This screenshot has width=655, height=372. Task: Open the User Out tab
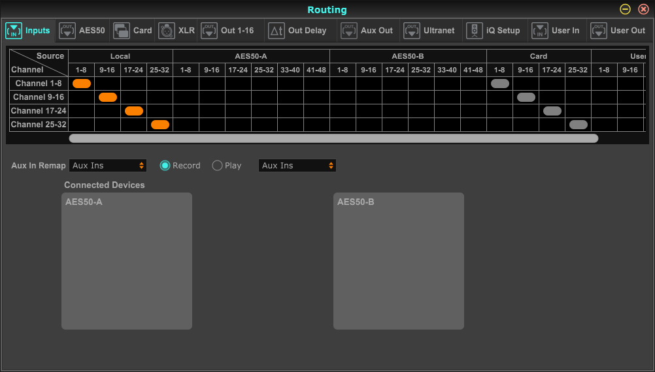(x=618, y=31)
